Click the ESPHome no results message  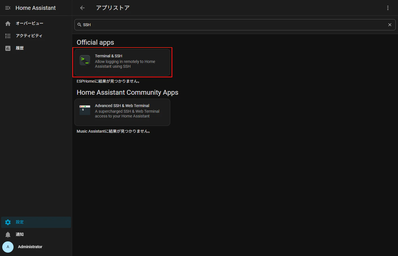coord(108,81)
